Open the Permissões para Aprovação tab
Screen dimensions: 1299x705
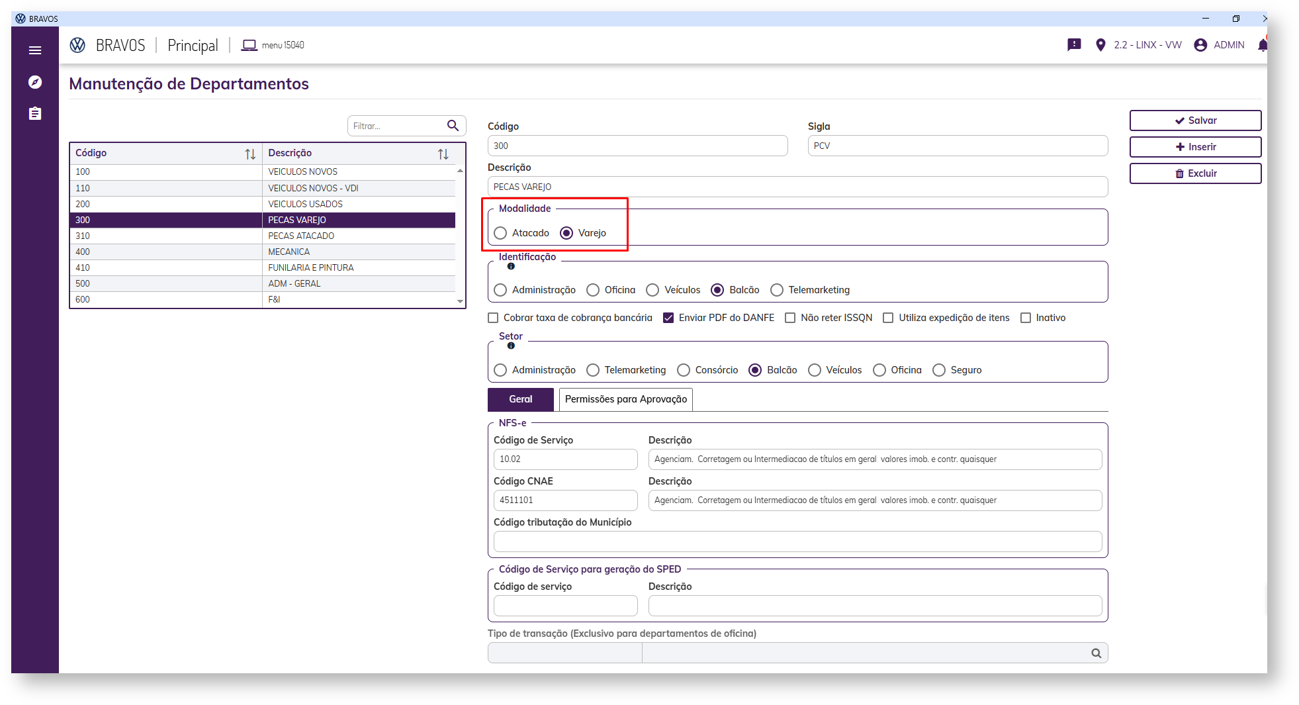(x=626, y=399)
